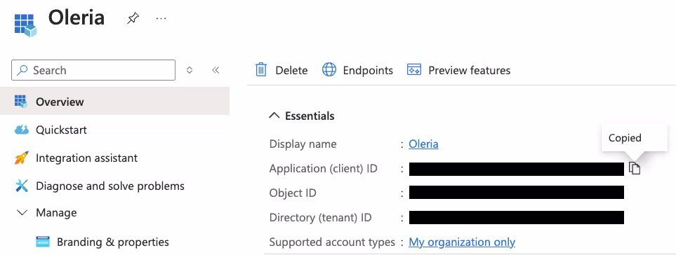Click the Oleria app registration icon

pyautogui.click(x=25, y=25)
